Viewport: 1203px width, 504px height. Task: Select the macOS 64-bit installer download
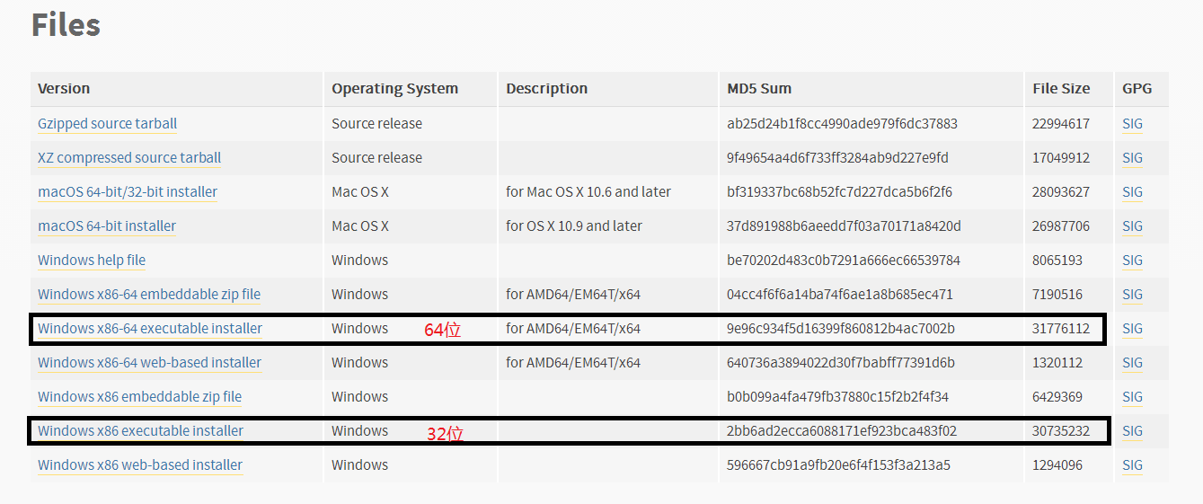pyautogui.click(x=106, y=226)
